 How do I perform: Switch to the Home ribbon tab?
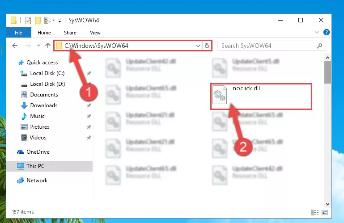[x=44, y=33]
